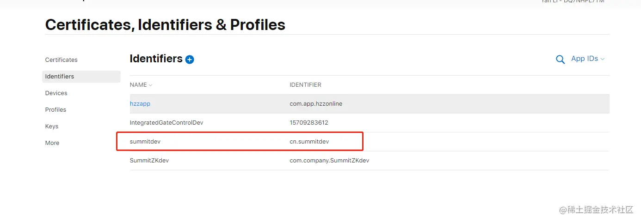Open Certificates in the sidebar
Screen dimensions: 641x222
pos(62,60)
